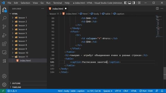166x93 pixels.
Task: Open the activity bar icon below Remote Explorer
Action: tap(4, 61)
